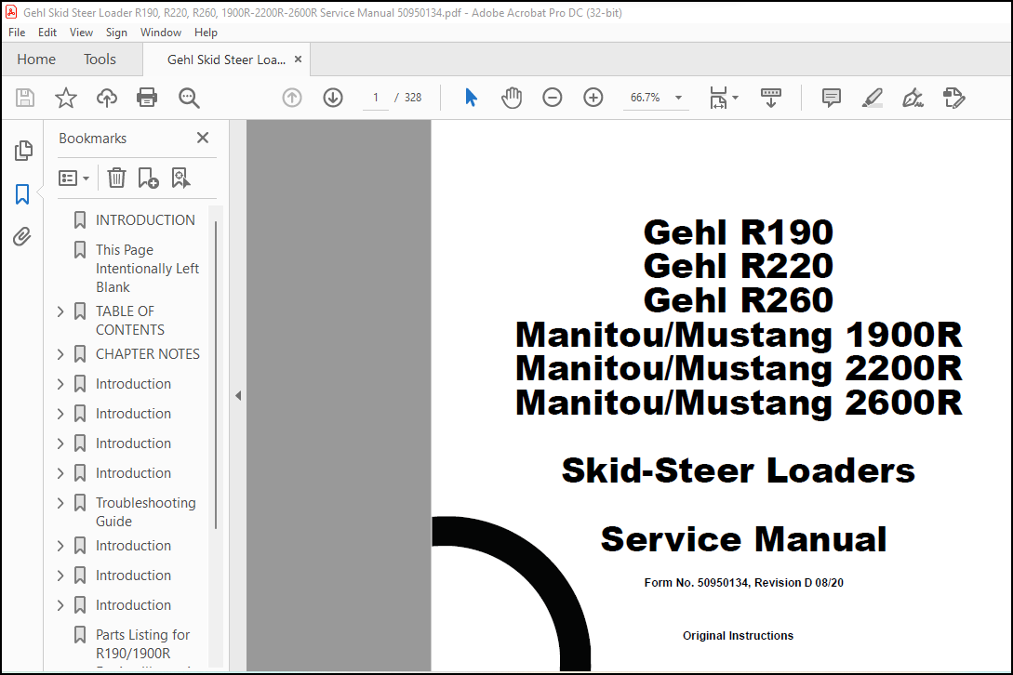The height and width of the screenshot is (675, 1013).
Task: Click the find current bookmark icon
Action: [x=180, y=178]
